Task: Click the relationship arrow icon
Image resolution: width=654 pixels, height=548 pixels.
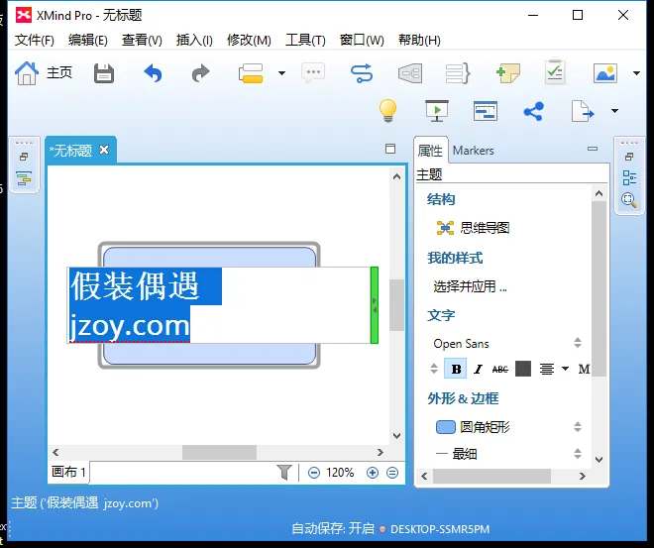Action: click(x=361, y=73)
